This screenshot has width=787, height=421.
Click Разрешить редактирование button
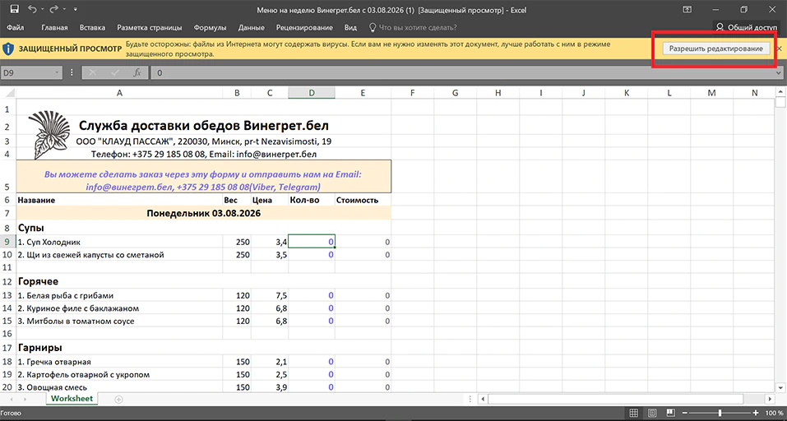tap(715, 49)
